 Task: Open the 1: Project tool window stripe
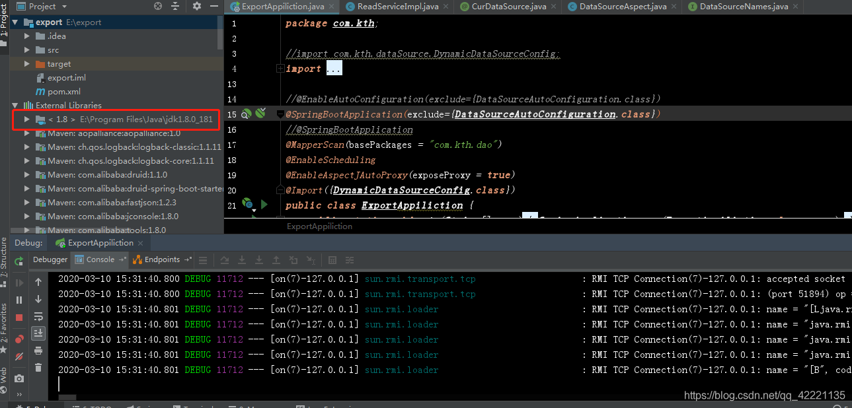click(x=4, y=24)
